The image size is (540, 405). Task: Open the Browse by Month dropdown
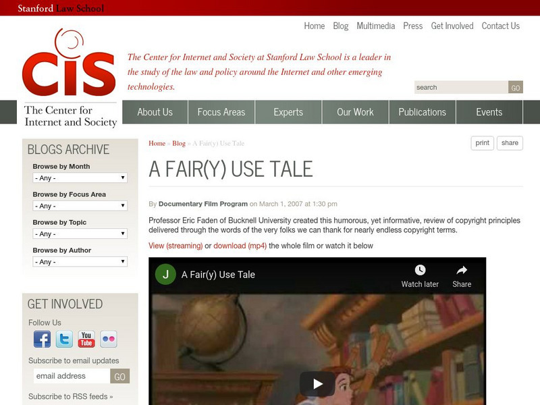coord(80,178)
